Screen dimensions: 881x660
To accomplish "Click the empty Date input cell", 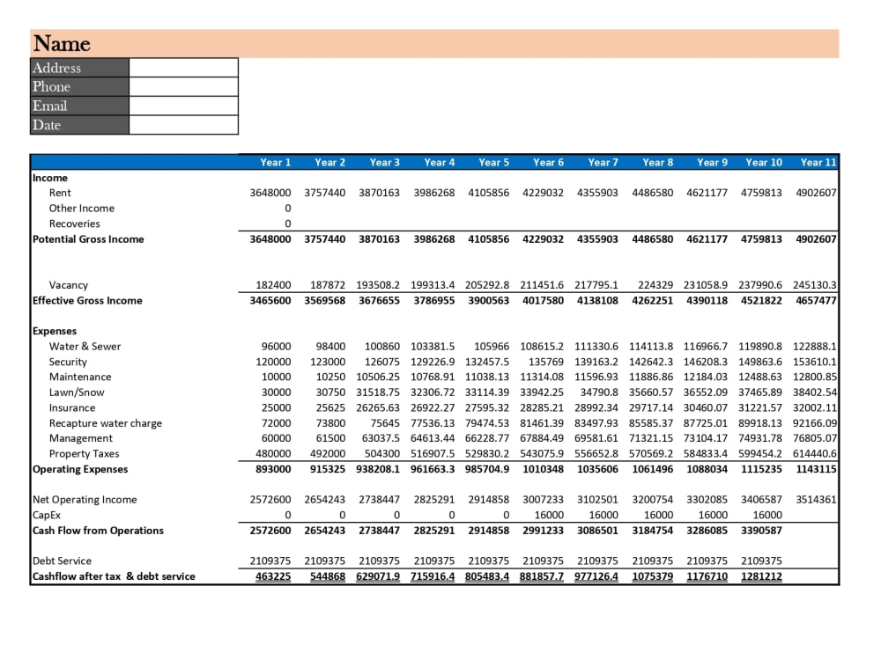I will pyautogui.click(x=184, y=125).
